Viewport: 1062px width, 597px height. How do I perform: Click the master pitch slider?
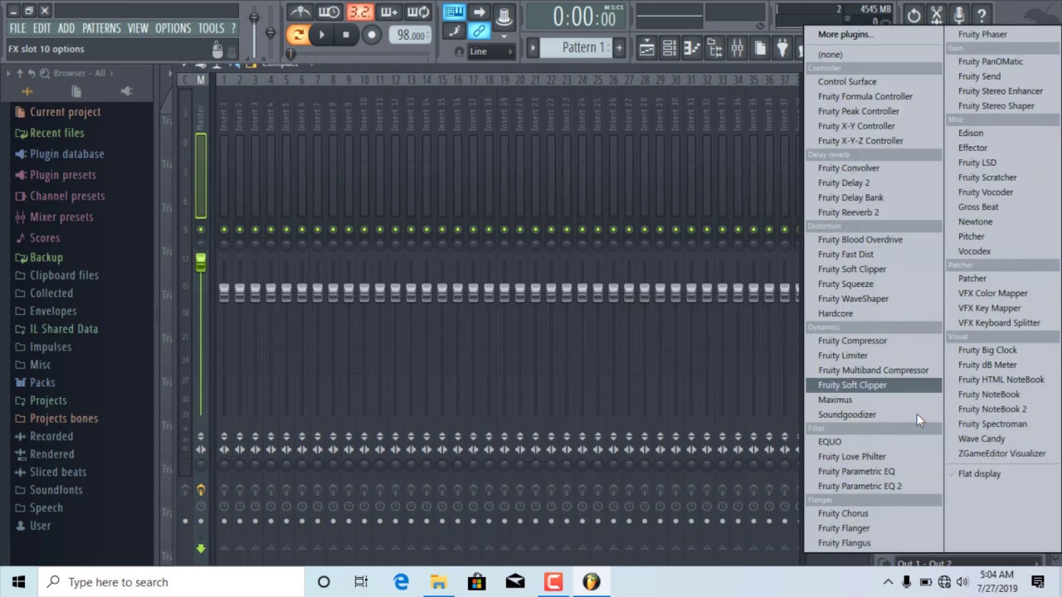[270, 32]
